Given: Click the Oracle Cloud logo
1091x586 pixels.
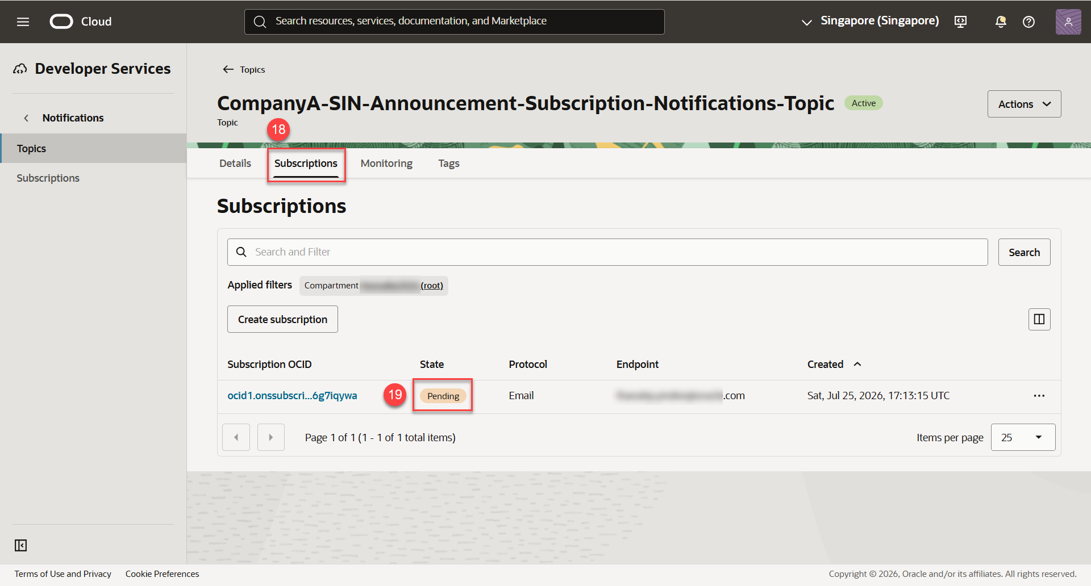Looking at the screenshot, I should coord(81,22).
